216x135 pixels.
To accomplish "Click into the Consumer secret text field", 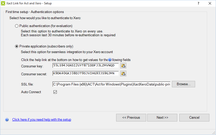I will [x=85, y=74].
